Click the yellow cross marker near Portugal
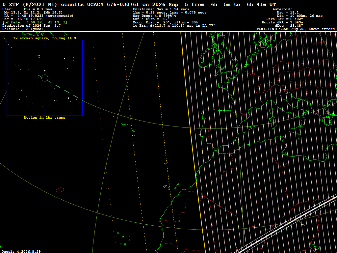 (202, 152)
